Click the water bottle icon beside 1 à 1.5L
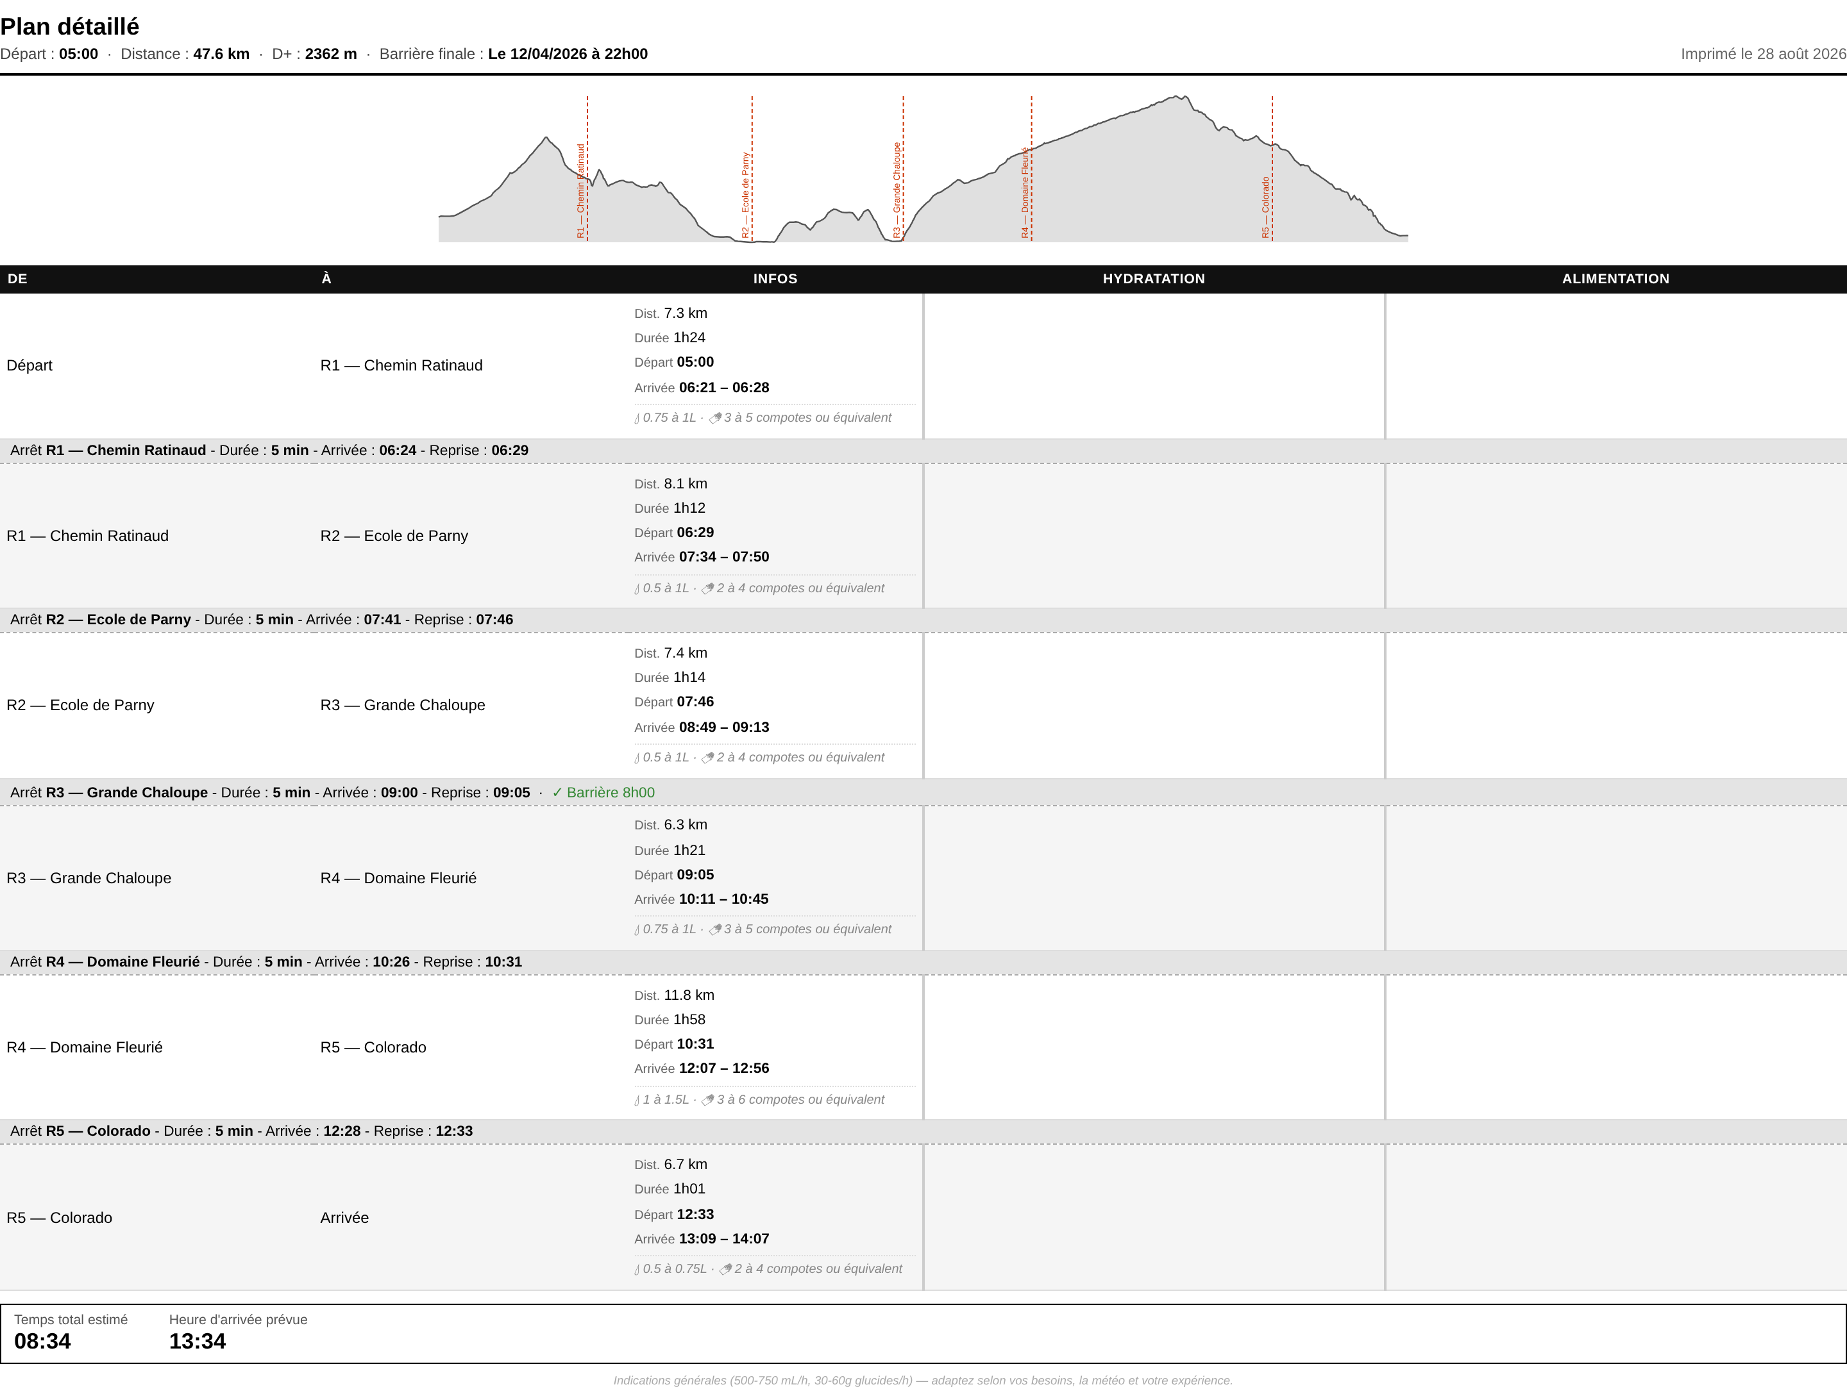1847x1387 pixels. [637, 1100]
